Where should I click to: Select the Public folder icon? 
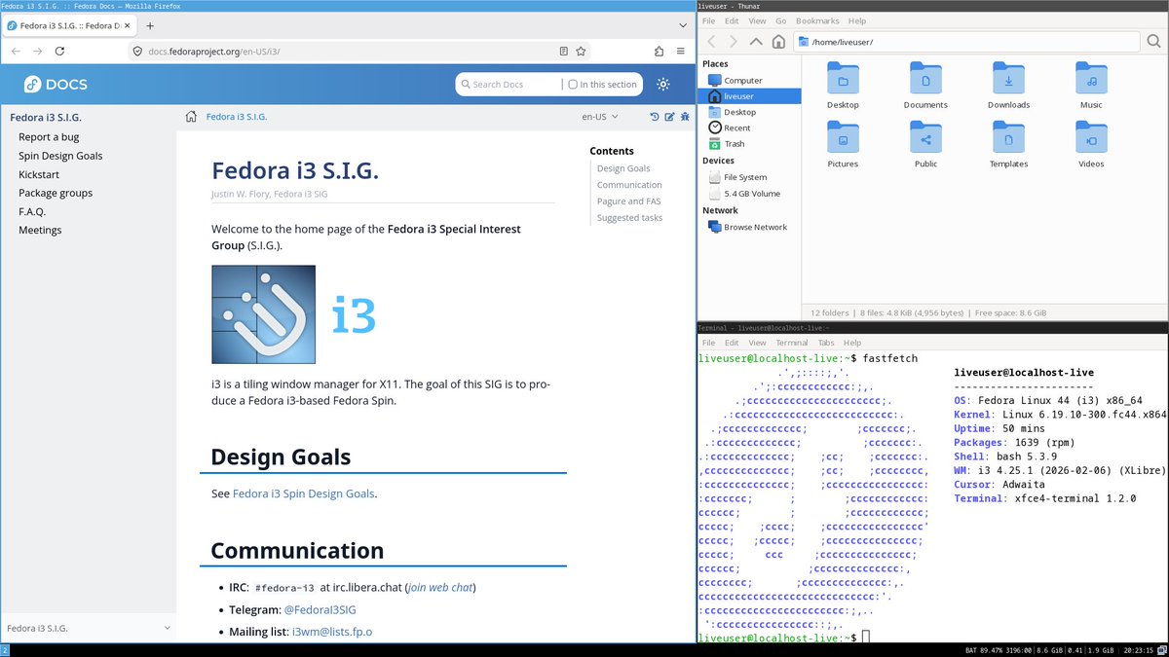[x=925, y=136]
